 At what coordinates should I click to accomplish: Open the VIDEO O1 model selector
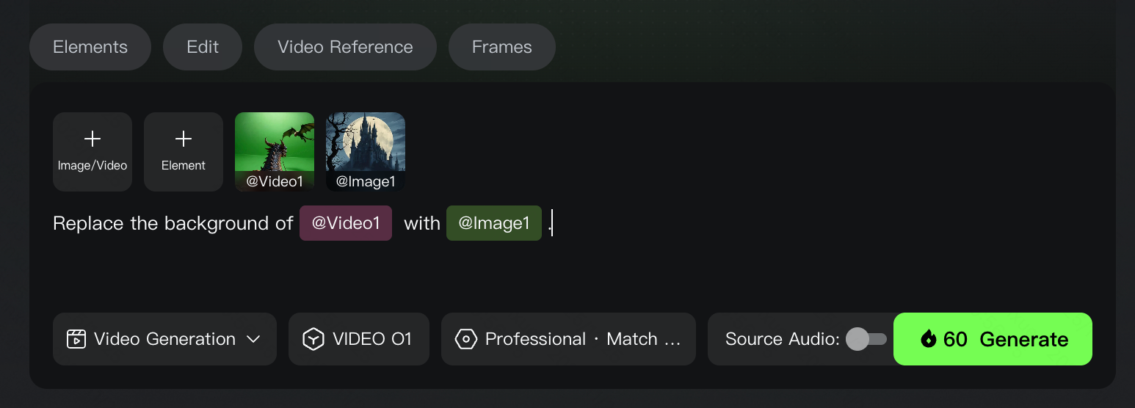[x=358, y=339]
